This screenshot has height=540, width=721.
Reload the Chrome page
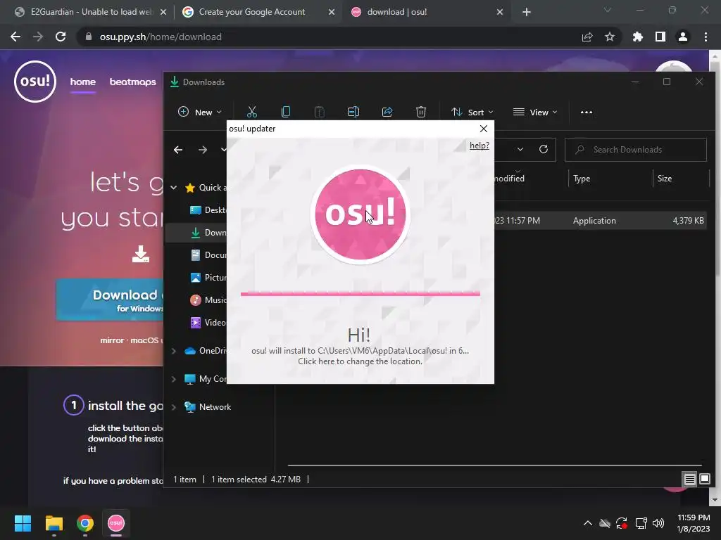pyautogui.click(x=61, y=37)
